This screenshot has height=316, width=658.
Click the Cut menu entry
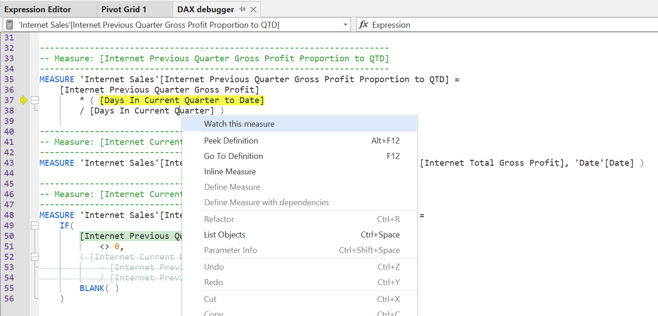210,299
